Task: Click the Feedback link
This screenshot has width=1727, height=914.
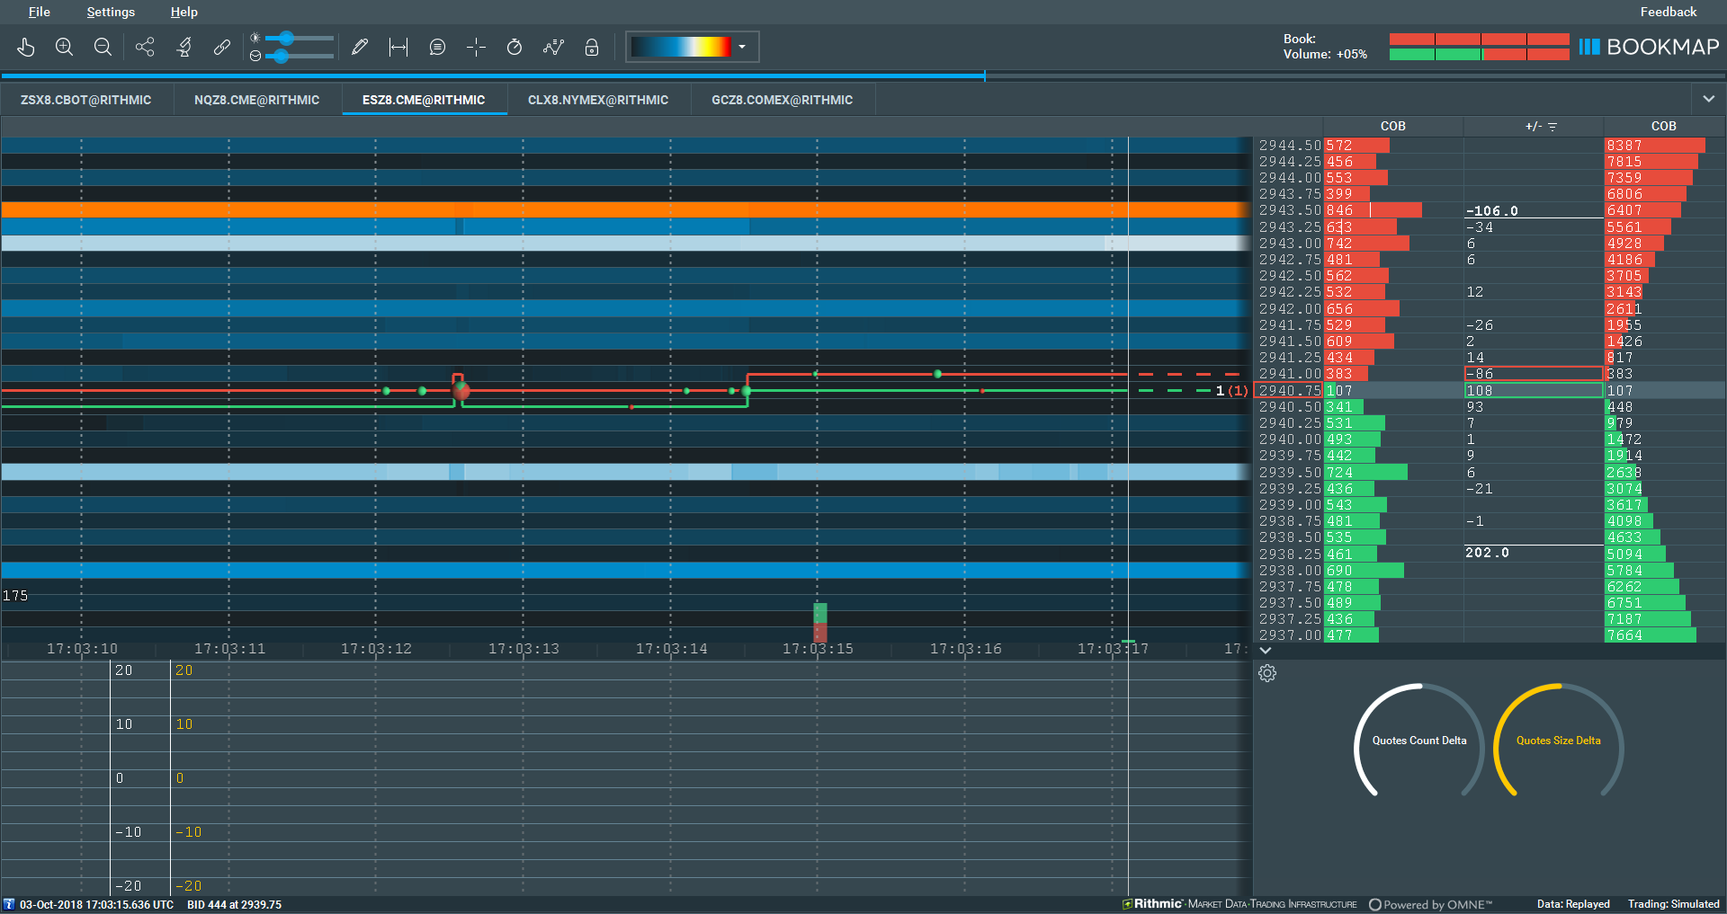Action: point(1667,12)
